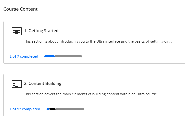The height and width of the screenshot is (120, 185).
Task: Expand the Getting Started card via empty header space
Action: pyautogui.click(x=127, y=31)
